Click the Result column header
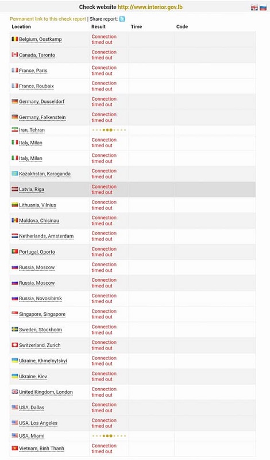Image resolution: width=270 pixels, height=460 pixels. point(98,26)
